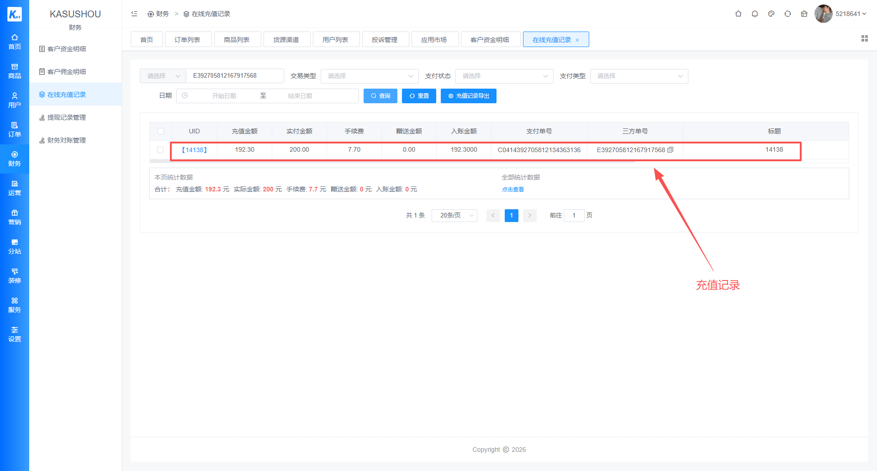The height and width of the screenshot is (471, 877).
Task: Click the 前往 page number input field
Action: pos(574,215)
